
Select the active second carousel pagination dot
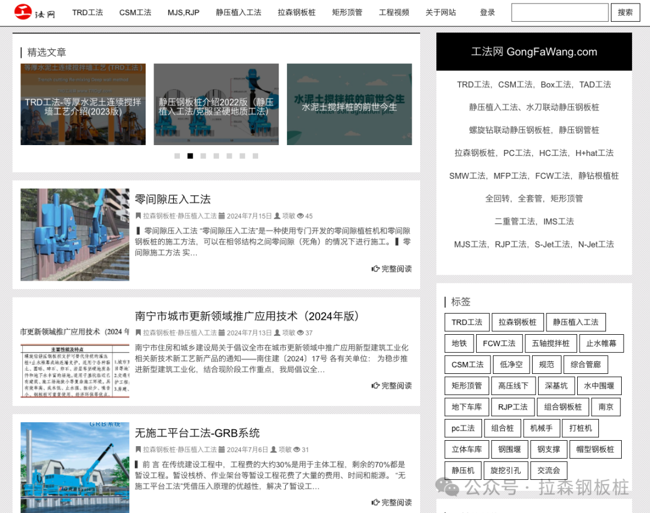190,156
